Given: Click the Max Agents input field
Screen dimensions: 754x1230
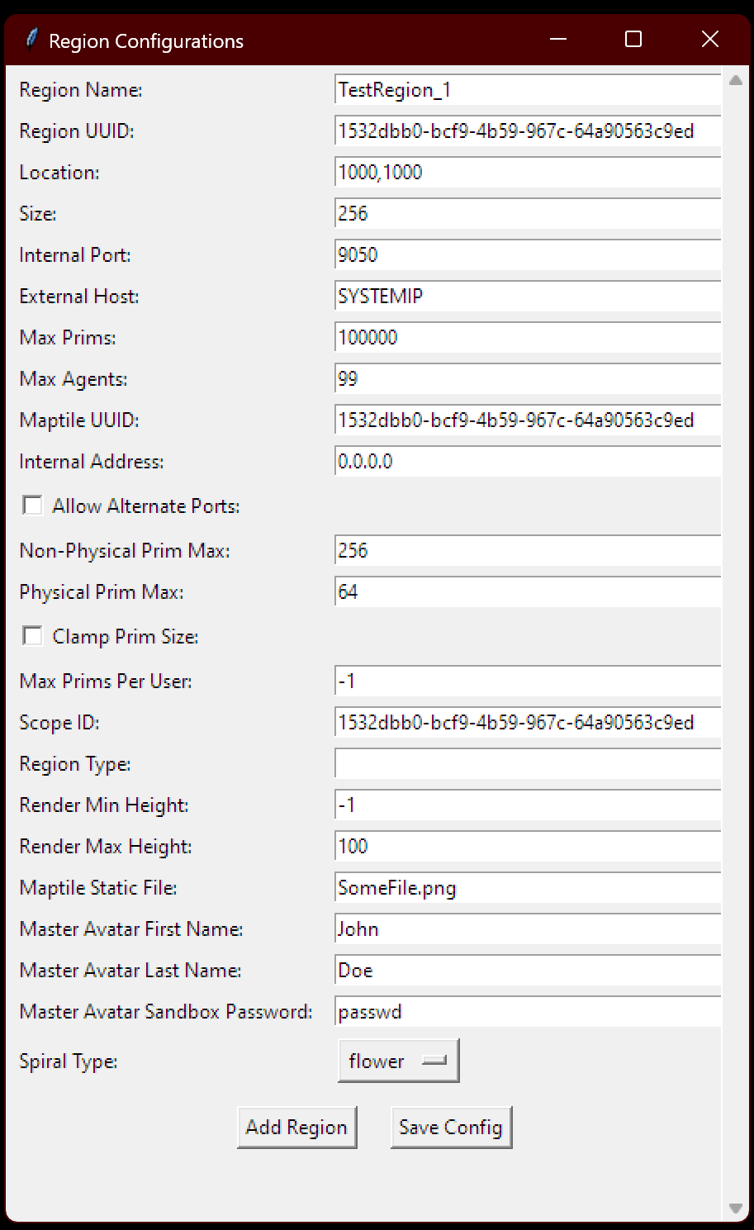Looking at the screenshot, I should pyautogui.click(x=529, y=379).
